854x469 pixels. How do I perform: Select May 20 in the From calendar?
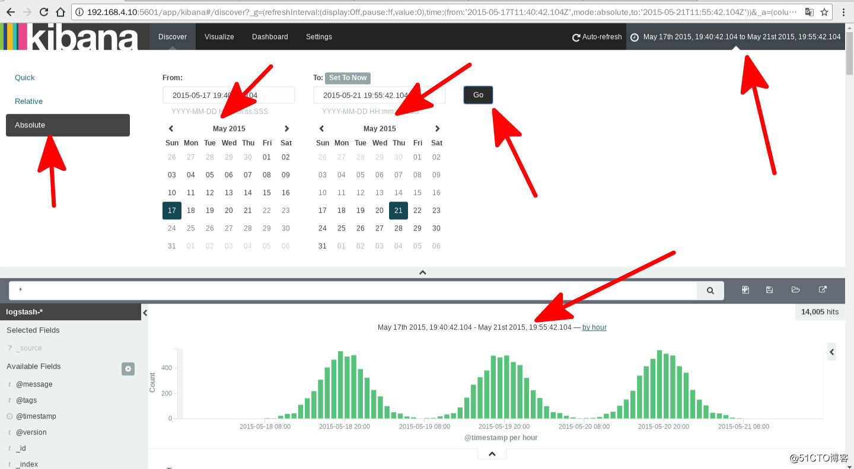click(x=229, y=210)
